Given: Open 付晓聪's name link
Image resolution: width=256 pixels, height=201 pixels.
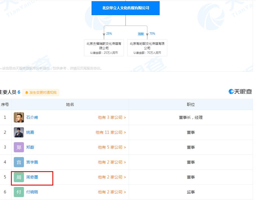Looking at the screenshot, I should coord(32,192).
